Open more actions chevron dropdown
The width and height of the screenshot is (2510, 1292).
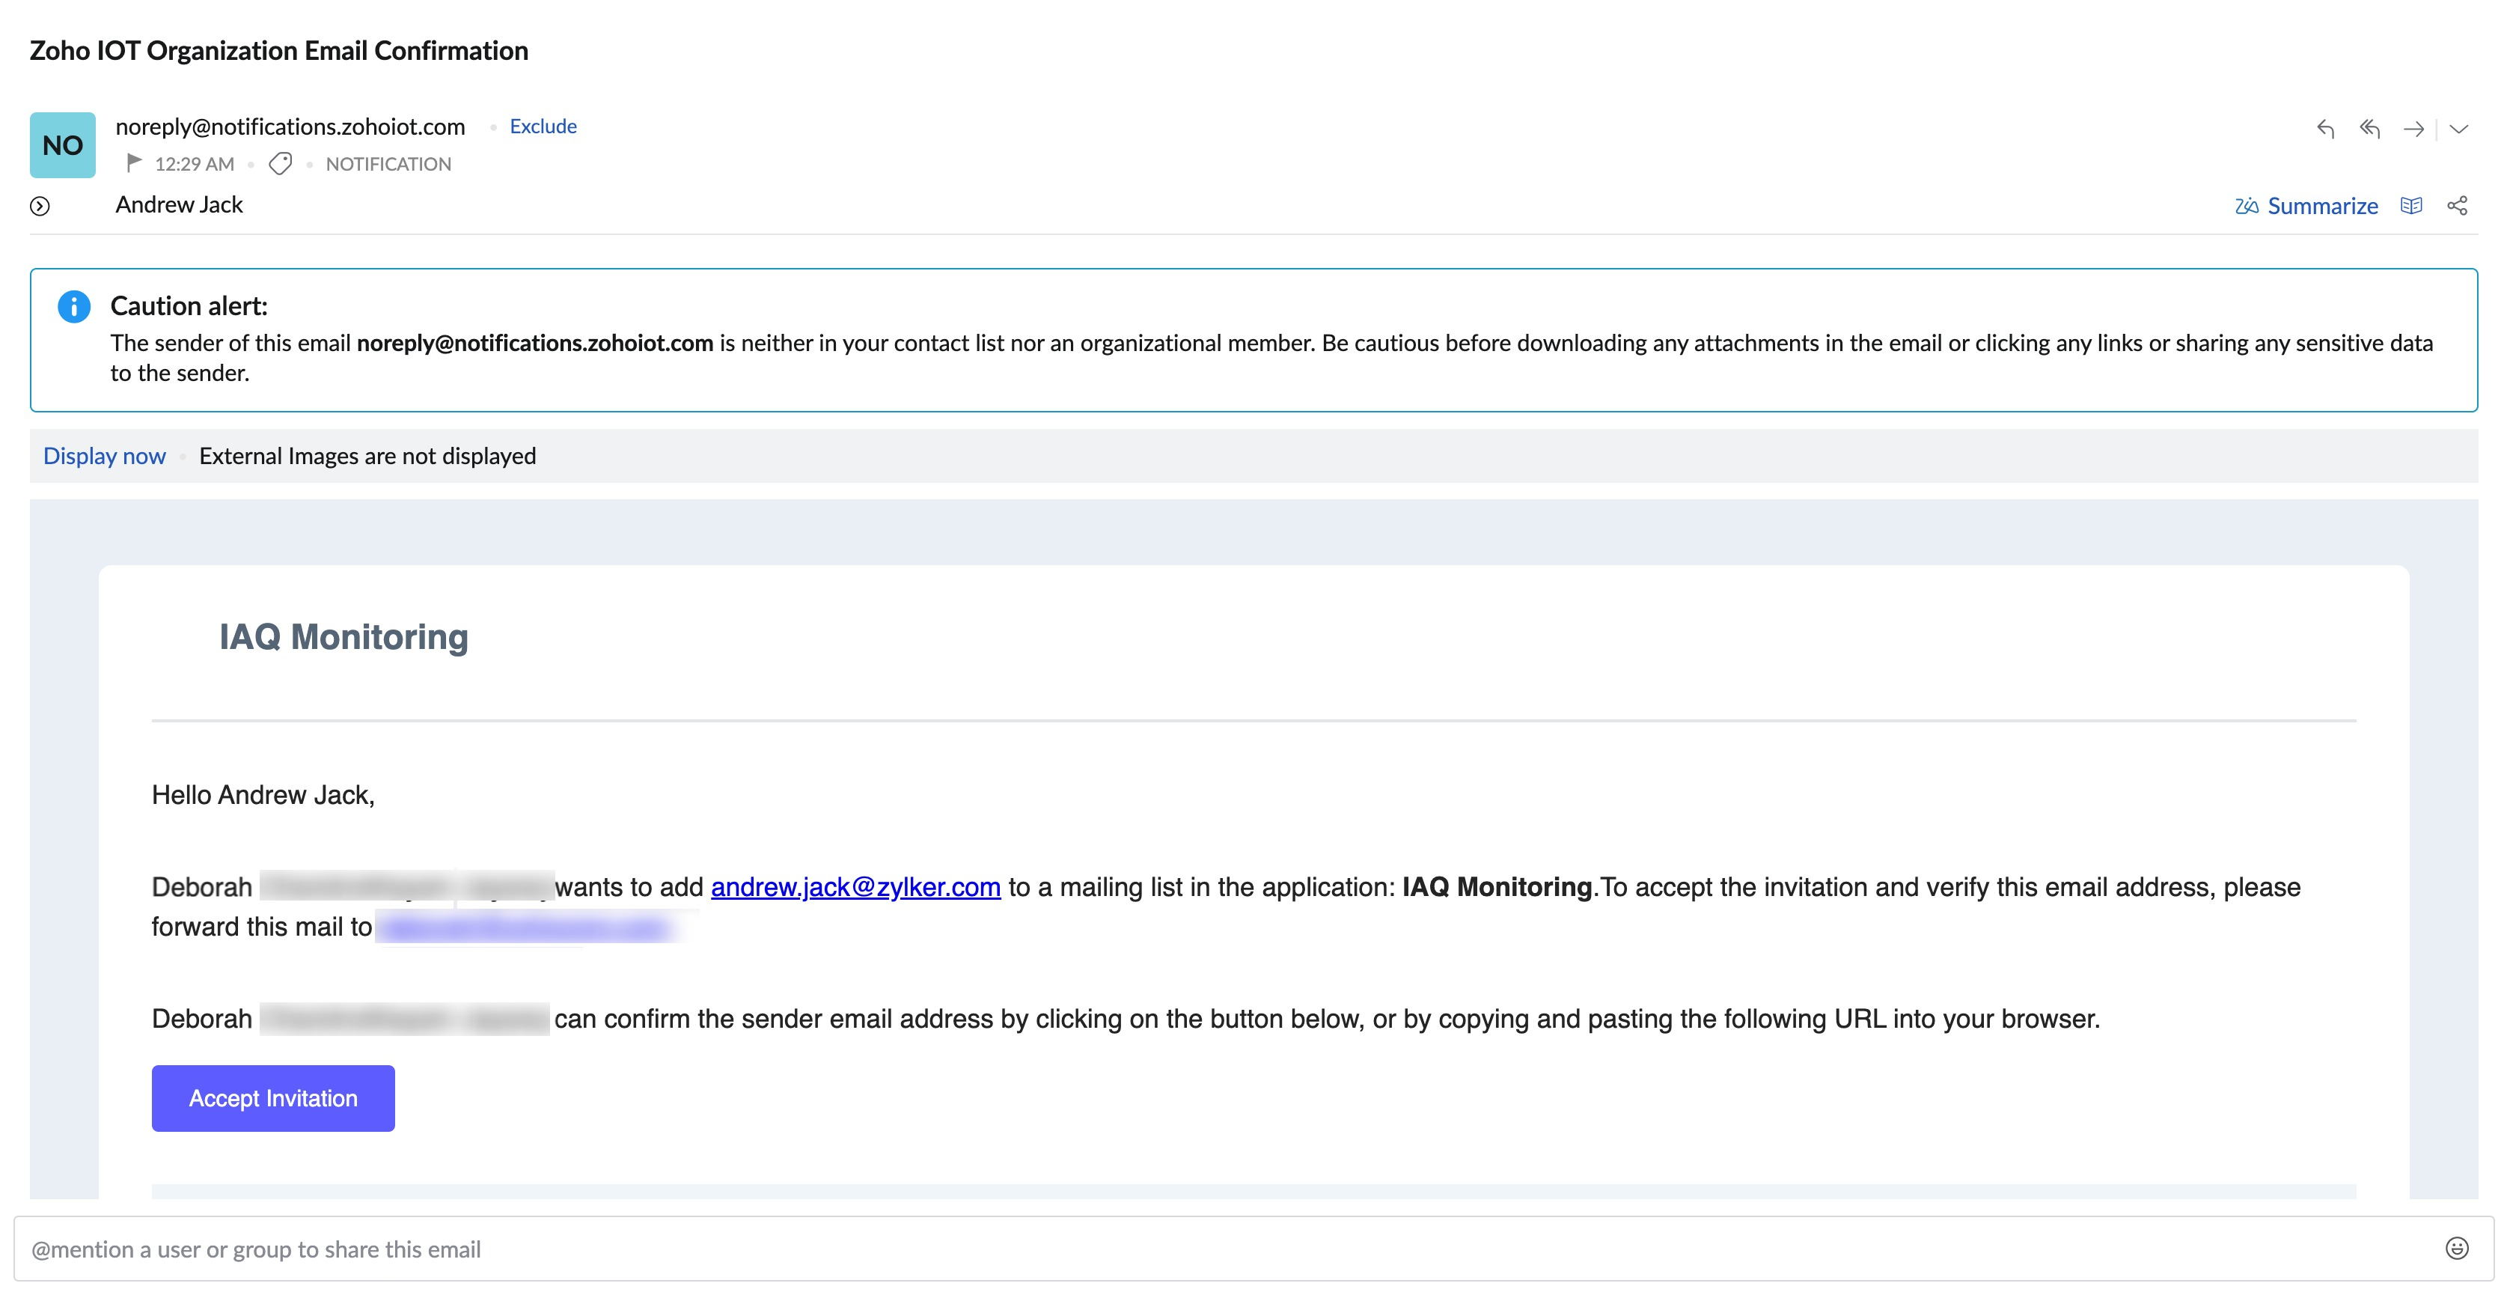(2459, 129)
